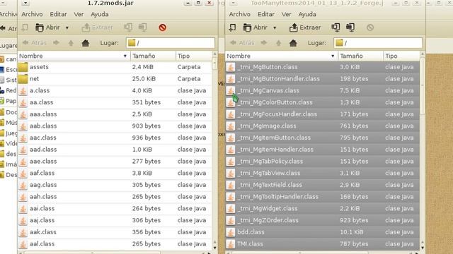Click the new archive icon in 1.7.2mods.jar window
453x254 pixels.
coord(25,28)
